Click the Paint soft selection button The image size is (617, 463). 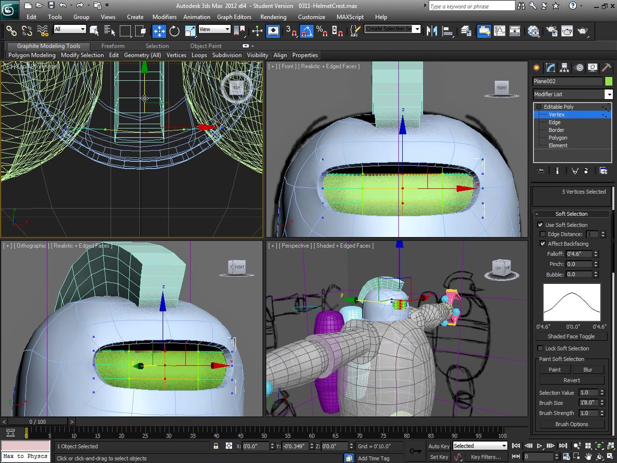tap(554, 370)
